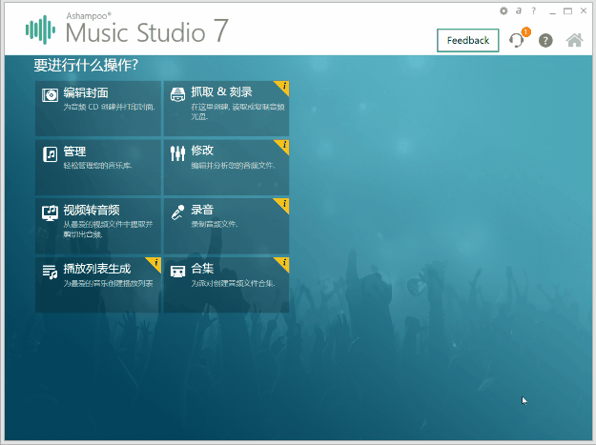Click the microphone icon beside 录音
Viewport: 596px width, 445px height.
point(177,212)
